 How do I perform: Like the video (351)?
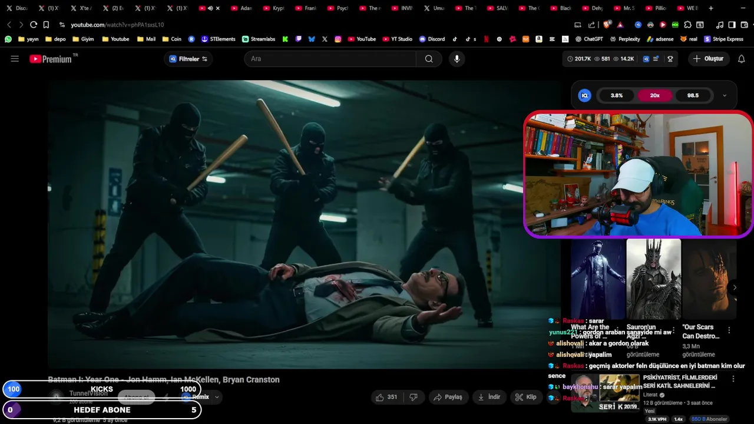point(386,397)
